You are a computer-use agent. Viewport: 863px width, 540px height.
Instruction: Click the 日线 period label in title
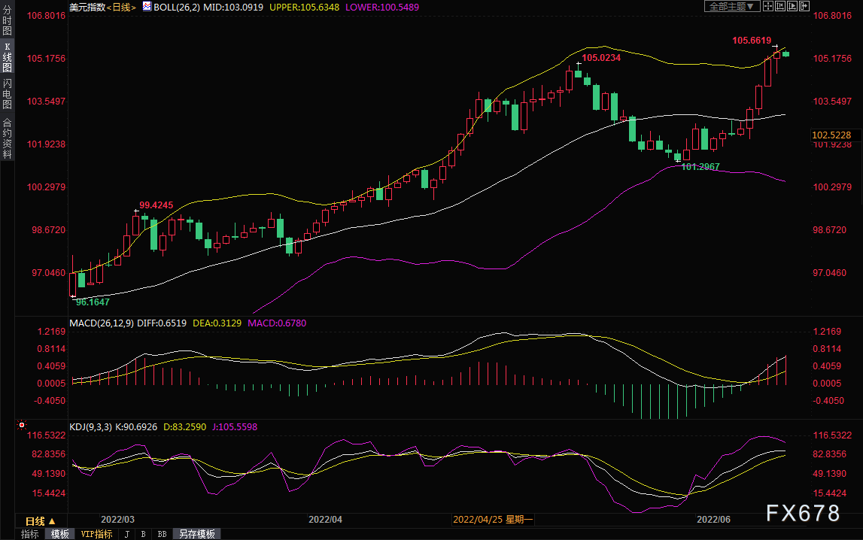tap(122, 8)
